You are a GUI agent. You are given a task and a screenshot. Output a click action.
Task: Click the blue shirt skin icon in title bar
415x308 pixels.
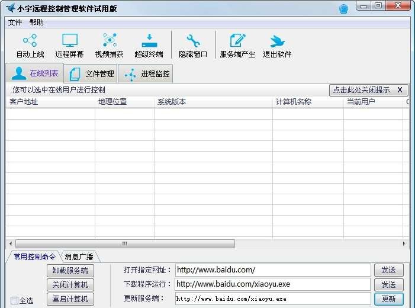click(x=343, y=9)
